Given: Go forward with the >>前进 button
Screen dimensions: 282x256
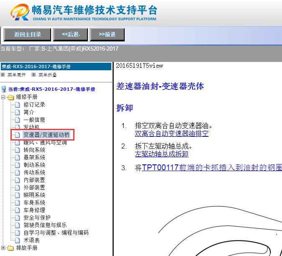Looking at the screenshot, I should click(x=107, y=35).
